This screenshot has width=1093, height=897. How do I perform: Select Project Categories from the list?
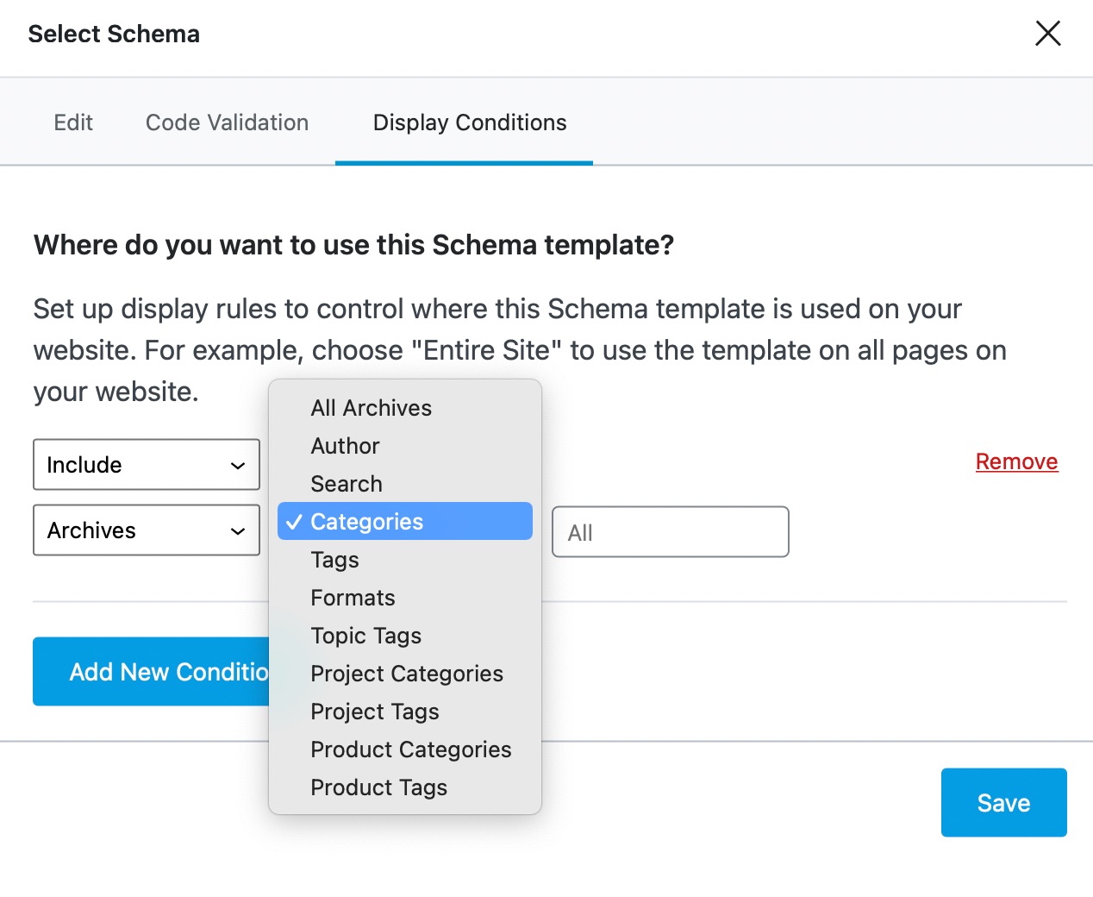407,673
